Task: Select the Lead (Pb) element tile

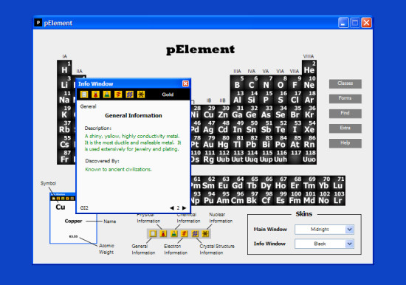Action: point(252,142)
